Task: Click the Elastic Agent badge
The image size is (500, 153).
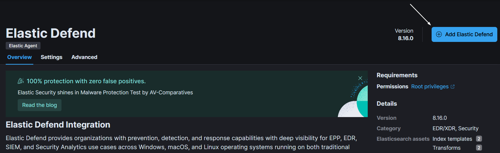Action: pos(23,46)
